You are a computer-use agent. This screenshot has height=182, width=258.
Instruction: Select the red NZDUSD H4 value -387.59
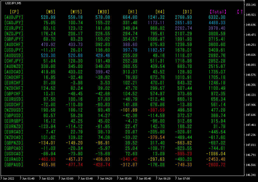(156, 110)
